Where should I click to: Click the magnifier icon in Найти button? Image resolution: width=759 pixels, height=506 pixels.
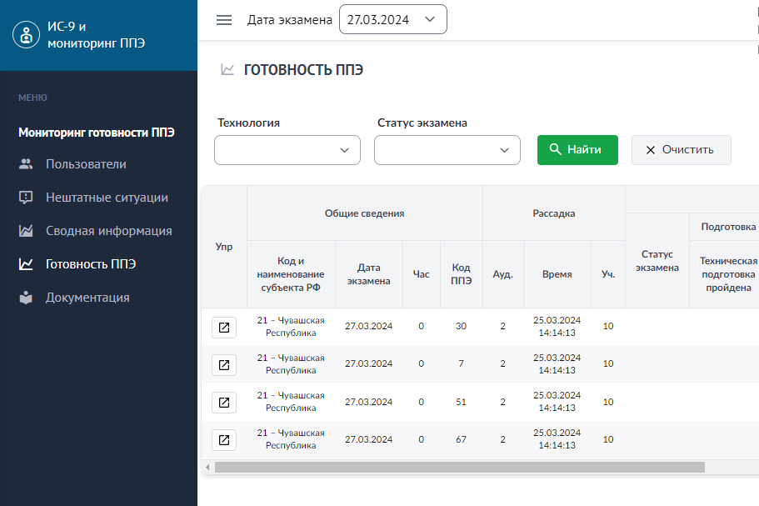point(555,149)
